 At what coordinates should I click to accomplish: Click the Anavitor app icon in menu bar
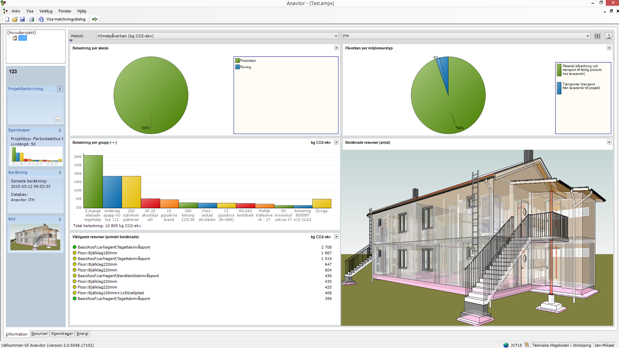(x=5, y=11)
